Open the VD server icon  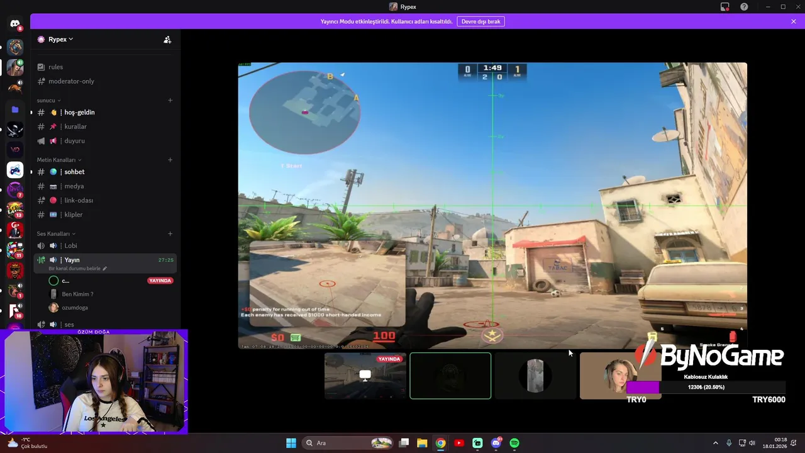15,150
